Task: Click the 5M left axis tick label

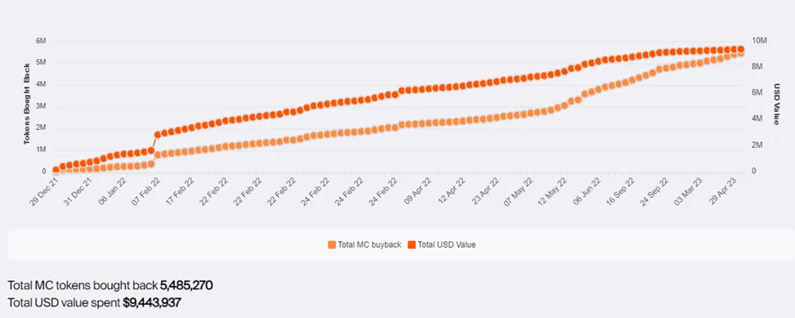Action: [x=42, y=63]
